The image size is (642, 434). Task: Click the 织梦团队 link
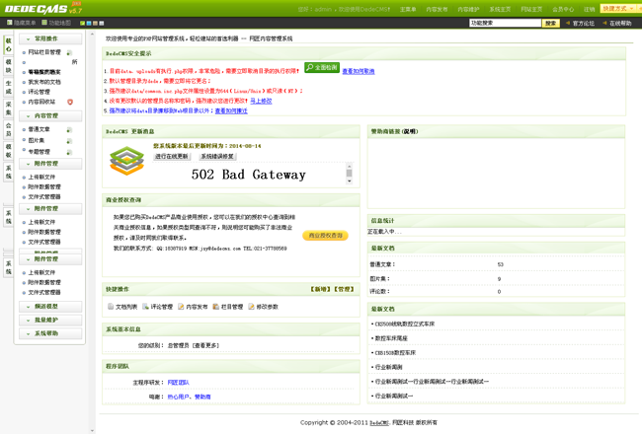(179, 383)
